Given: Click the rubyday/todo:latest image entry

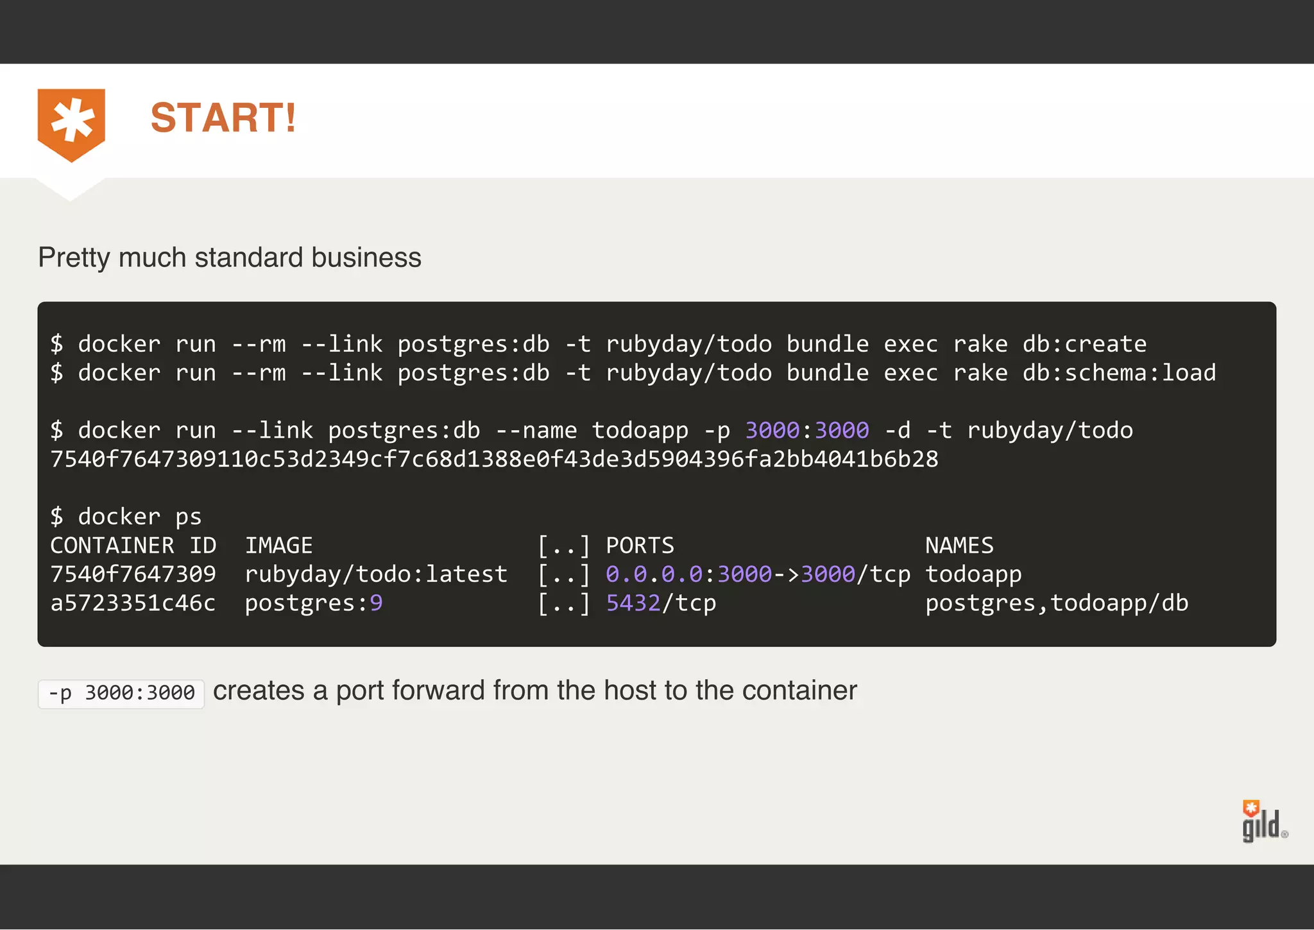Looking at the screenshot, I should [376, 574].
